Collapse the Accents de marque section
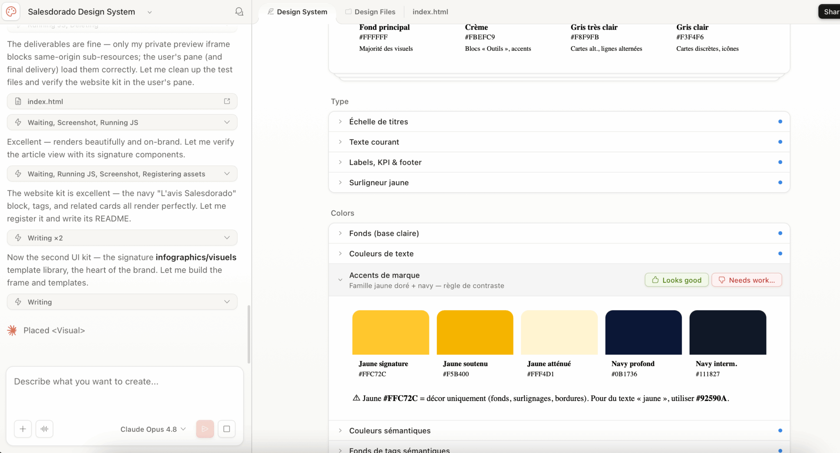Viewport: 840px width, 453px height. [340, 280]
